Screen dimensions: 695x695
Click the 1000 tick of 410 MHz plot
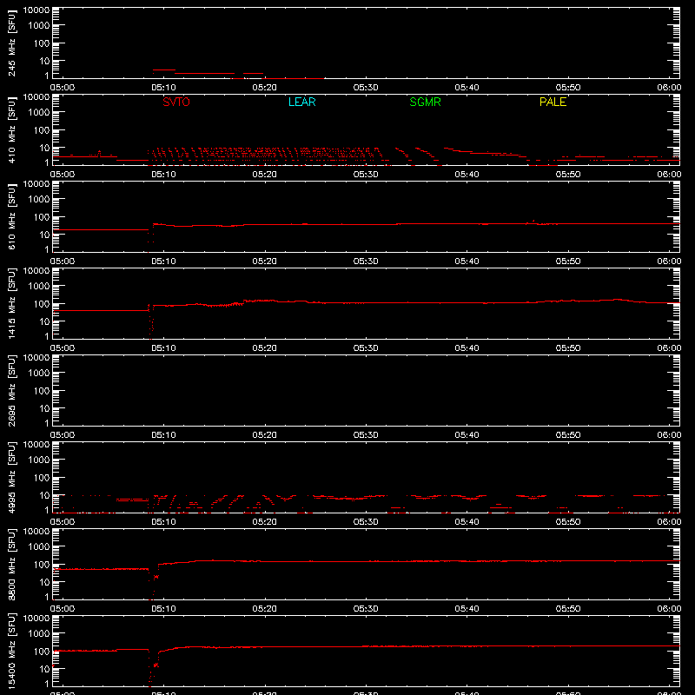tap(39, 113)
